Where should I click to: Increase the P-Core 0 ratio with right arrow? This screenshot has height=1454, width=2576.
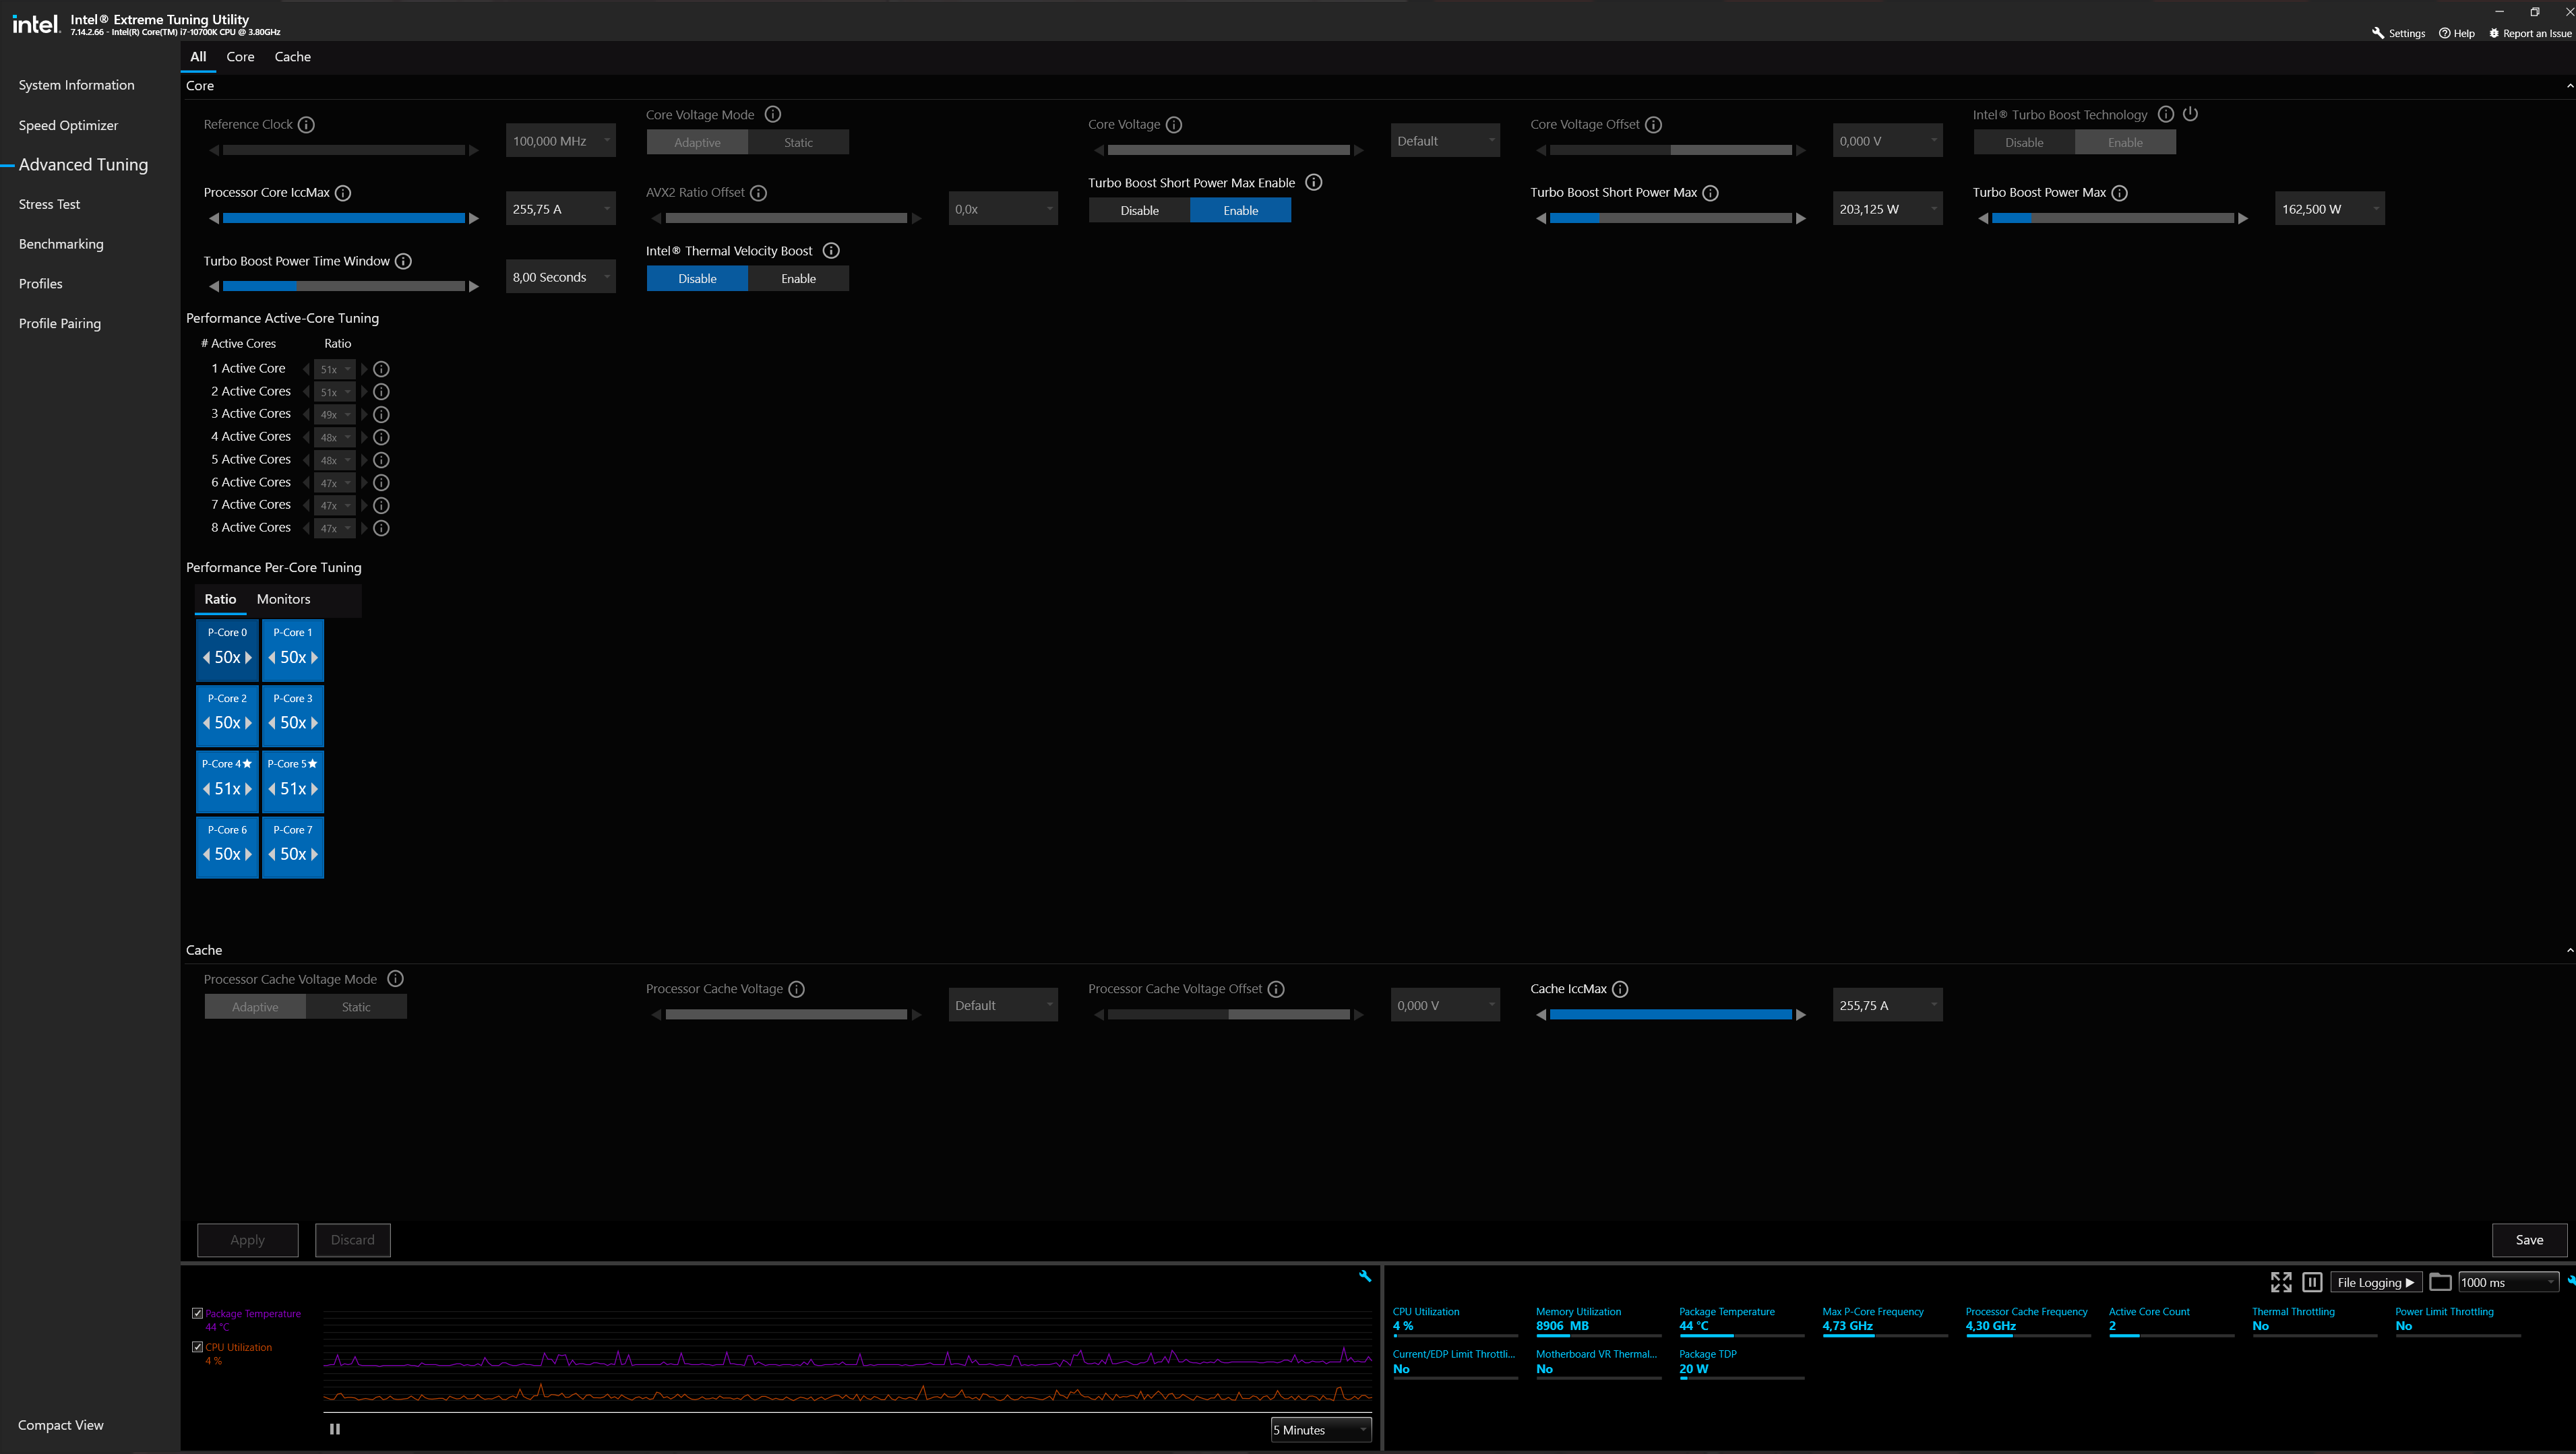point(248,658)
